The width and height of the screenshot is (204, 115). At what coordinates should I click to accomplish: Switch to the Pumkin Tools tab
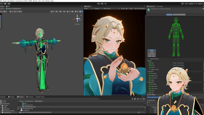40,97
